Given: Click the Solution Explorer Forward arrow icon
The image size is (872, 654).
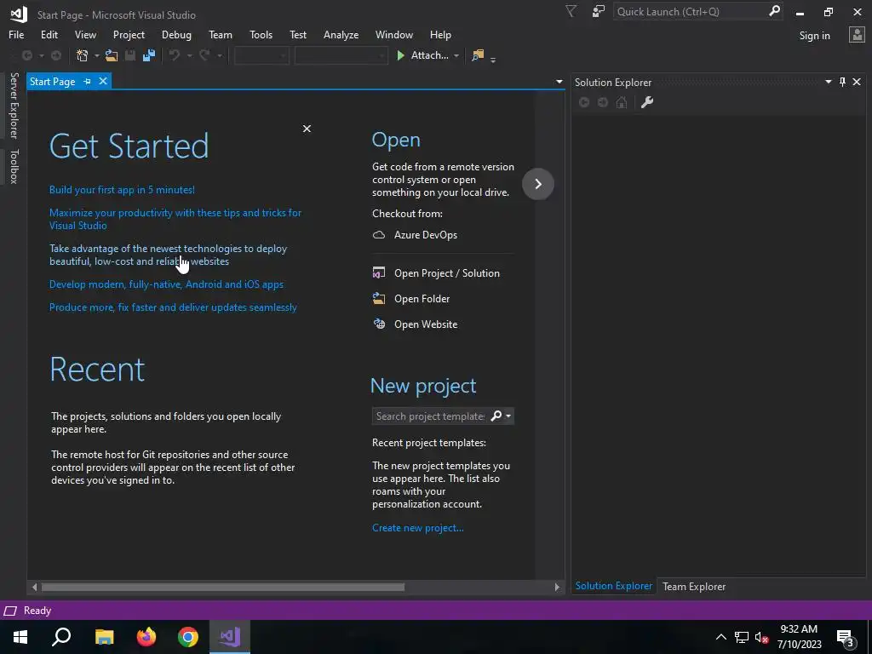Looking at the screenshot, I should click(603, 102).
